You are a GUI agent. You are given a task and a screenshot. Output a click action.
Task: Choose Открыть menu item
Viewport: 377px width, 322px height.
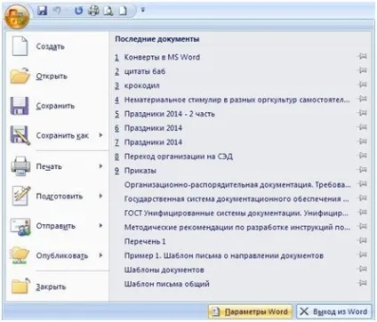[57, 76]
